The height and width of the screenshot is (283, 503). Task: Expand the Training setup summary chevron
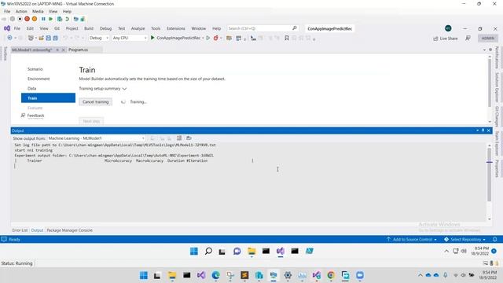(124, 89)
